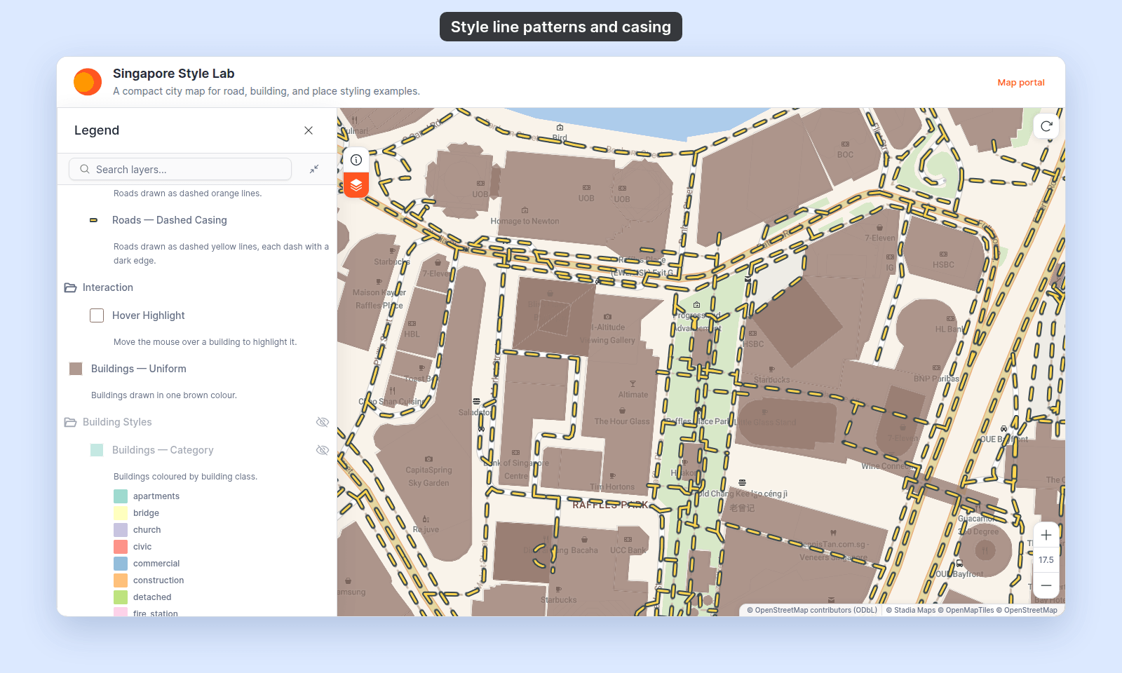Image resolution: width=1122 pixels, height=673 pixels.
Task: Click the HBL bank marker
Action: 412,324
